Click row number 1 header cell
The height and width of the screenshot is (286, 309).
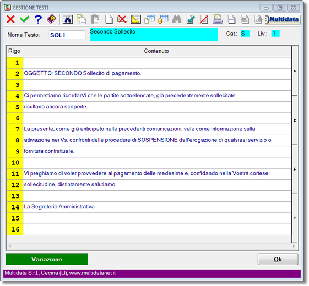click(x=14, y=63)
